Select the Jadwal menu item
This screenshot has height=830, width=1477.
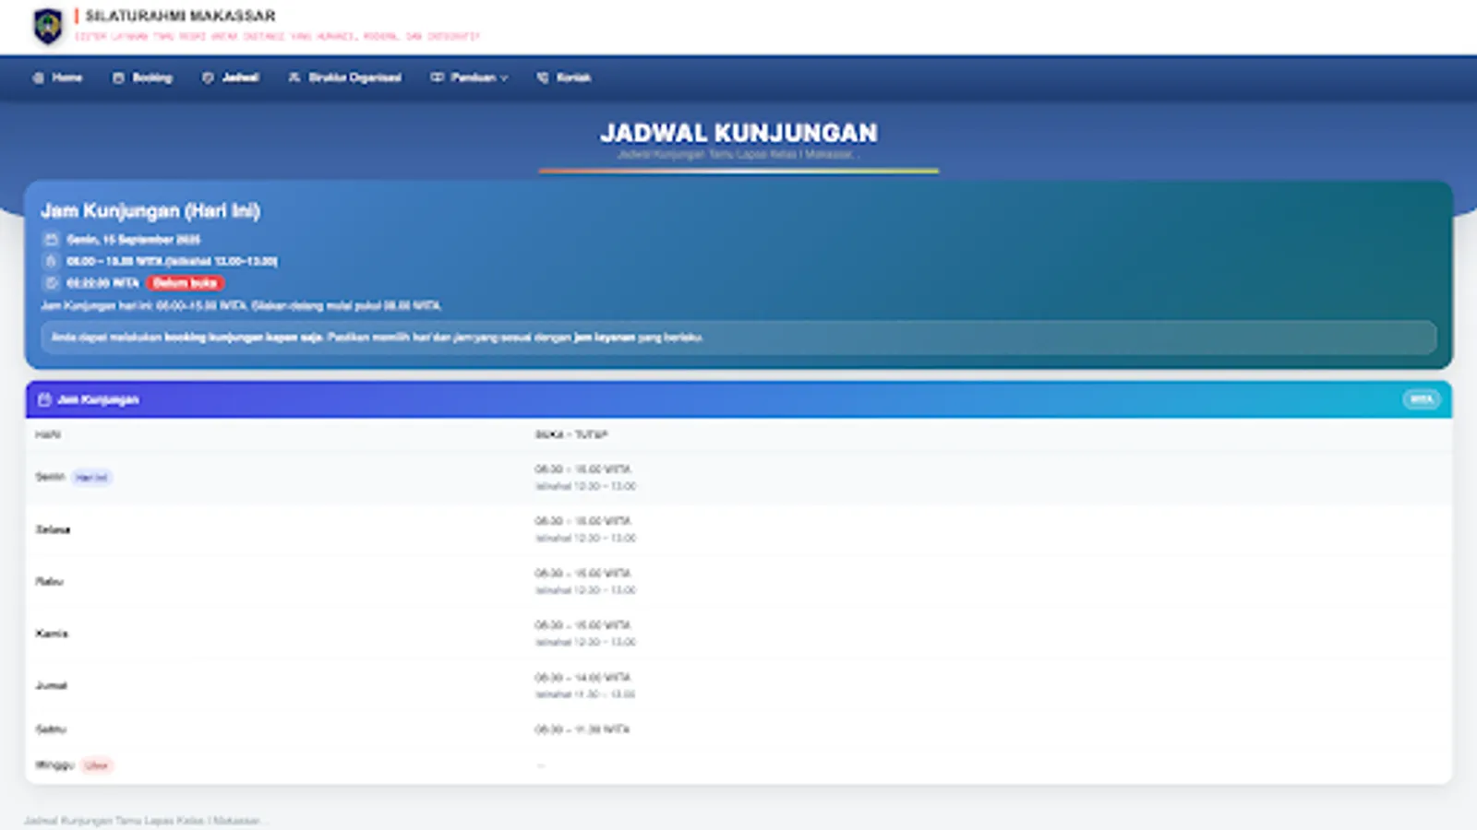[x=231, y=78]
